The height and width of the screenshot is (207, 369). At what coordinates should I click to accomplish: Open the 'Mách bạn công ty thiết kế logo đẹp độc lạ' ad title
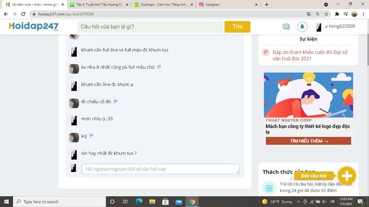click(x=308, y=129)
